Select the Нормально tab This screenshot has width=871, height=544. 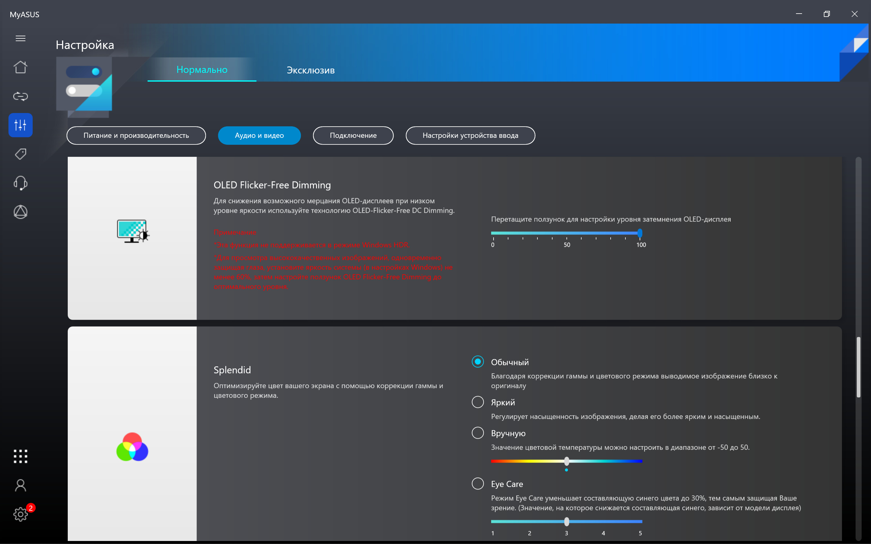pyautogui.click(x=201, y=70)
